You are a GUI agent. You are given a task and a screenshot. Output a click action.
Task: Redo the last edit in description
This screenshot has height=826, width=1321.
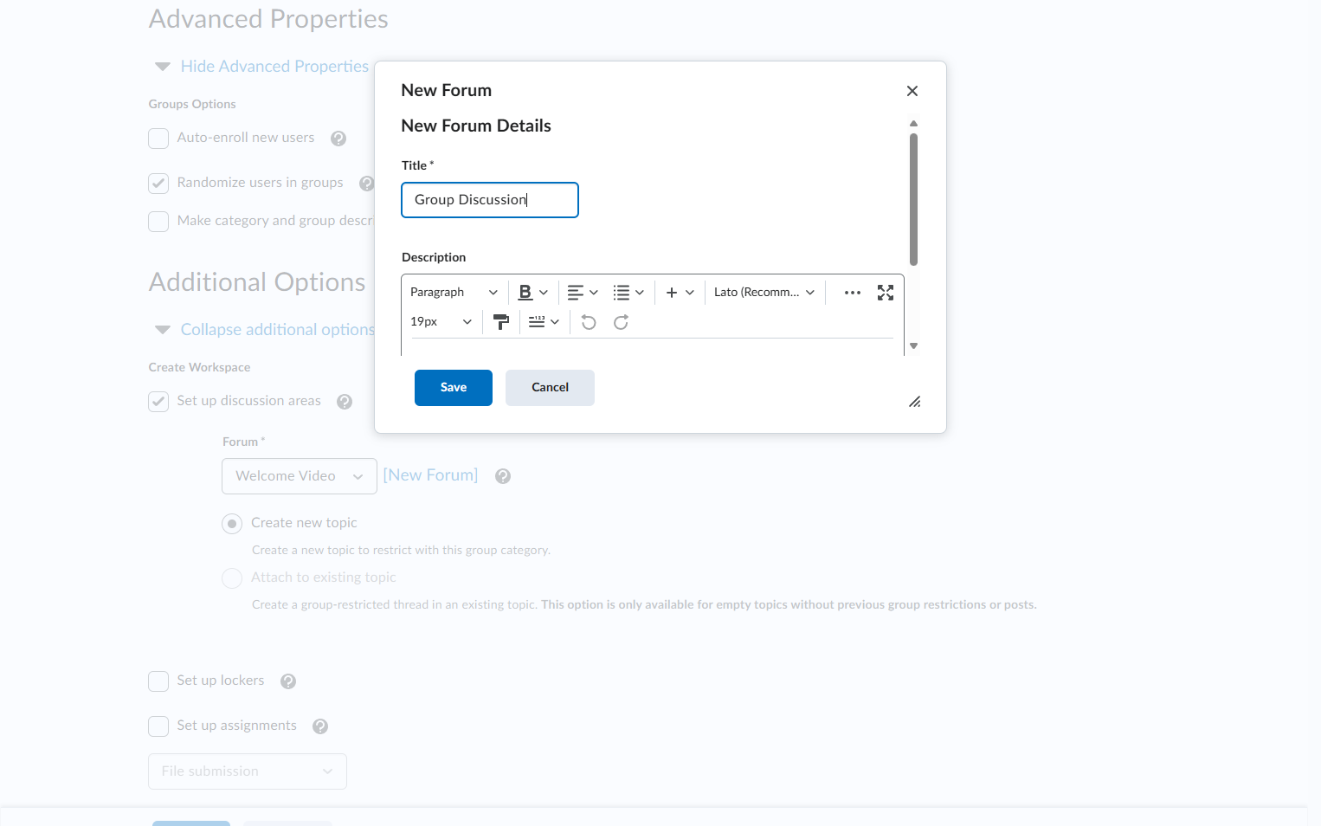point(621,322)
